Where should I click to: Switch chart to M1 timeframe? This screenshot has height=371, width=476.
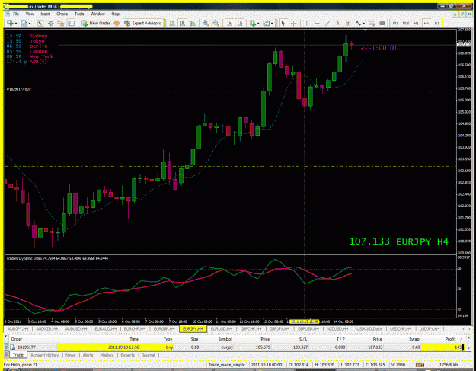tap(395, 23)
